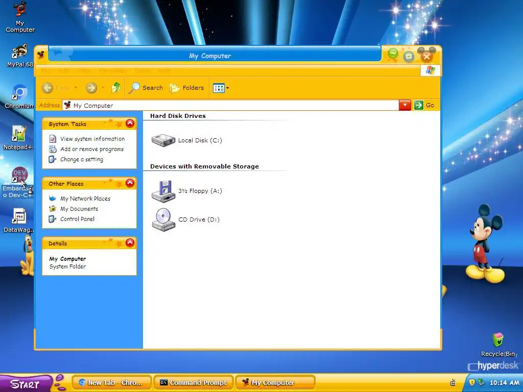Click Change a setting link
The height and width of the screenshot is (392, 523).
click(82, 159)
